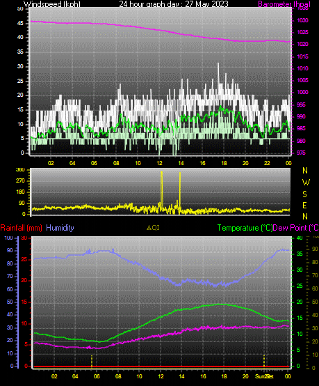Screen dimensions: 319x386
Task: Click the "24 hour graph day : 27 May 2023" heading
Action: 174,4
